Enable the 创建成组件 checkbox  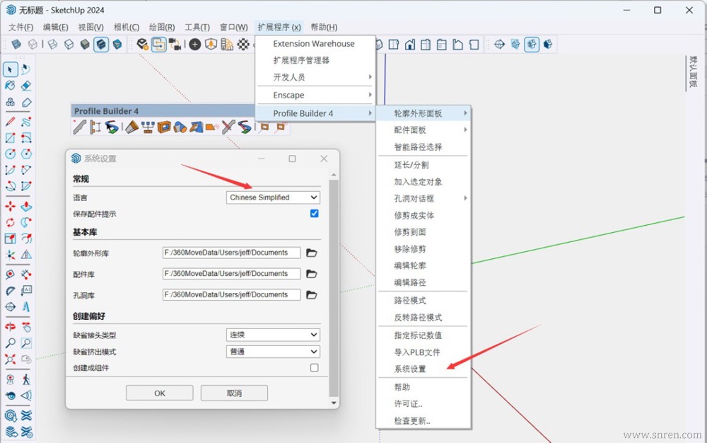tap(315, 368)
